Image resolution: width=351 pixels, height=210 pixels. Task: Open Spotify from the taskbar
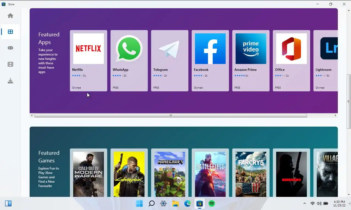tap(212, 203)
